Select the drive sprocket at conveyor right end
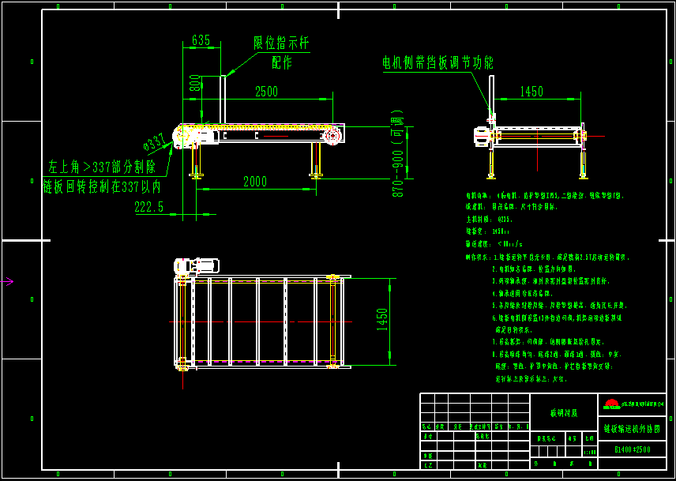The image size is (676, 481). (331, 136)
